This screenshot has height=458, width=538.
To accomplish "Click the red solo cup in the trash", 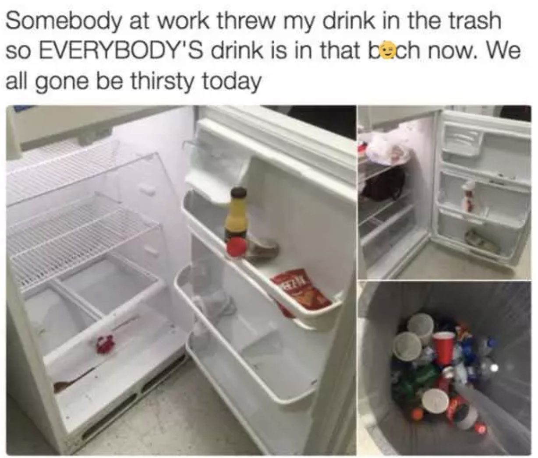I will click(443, 347).
